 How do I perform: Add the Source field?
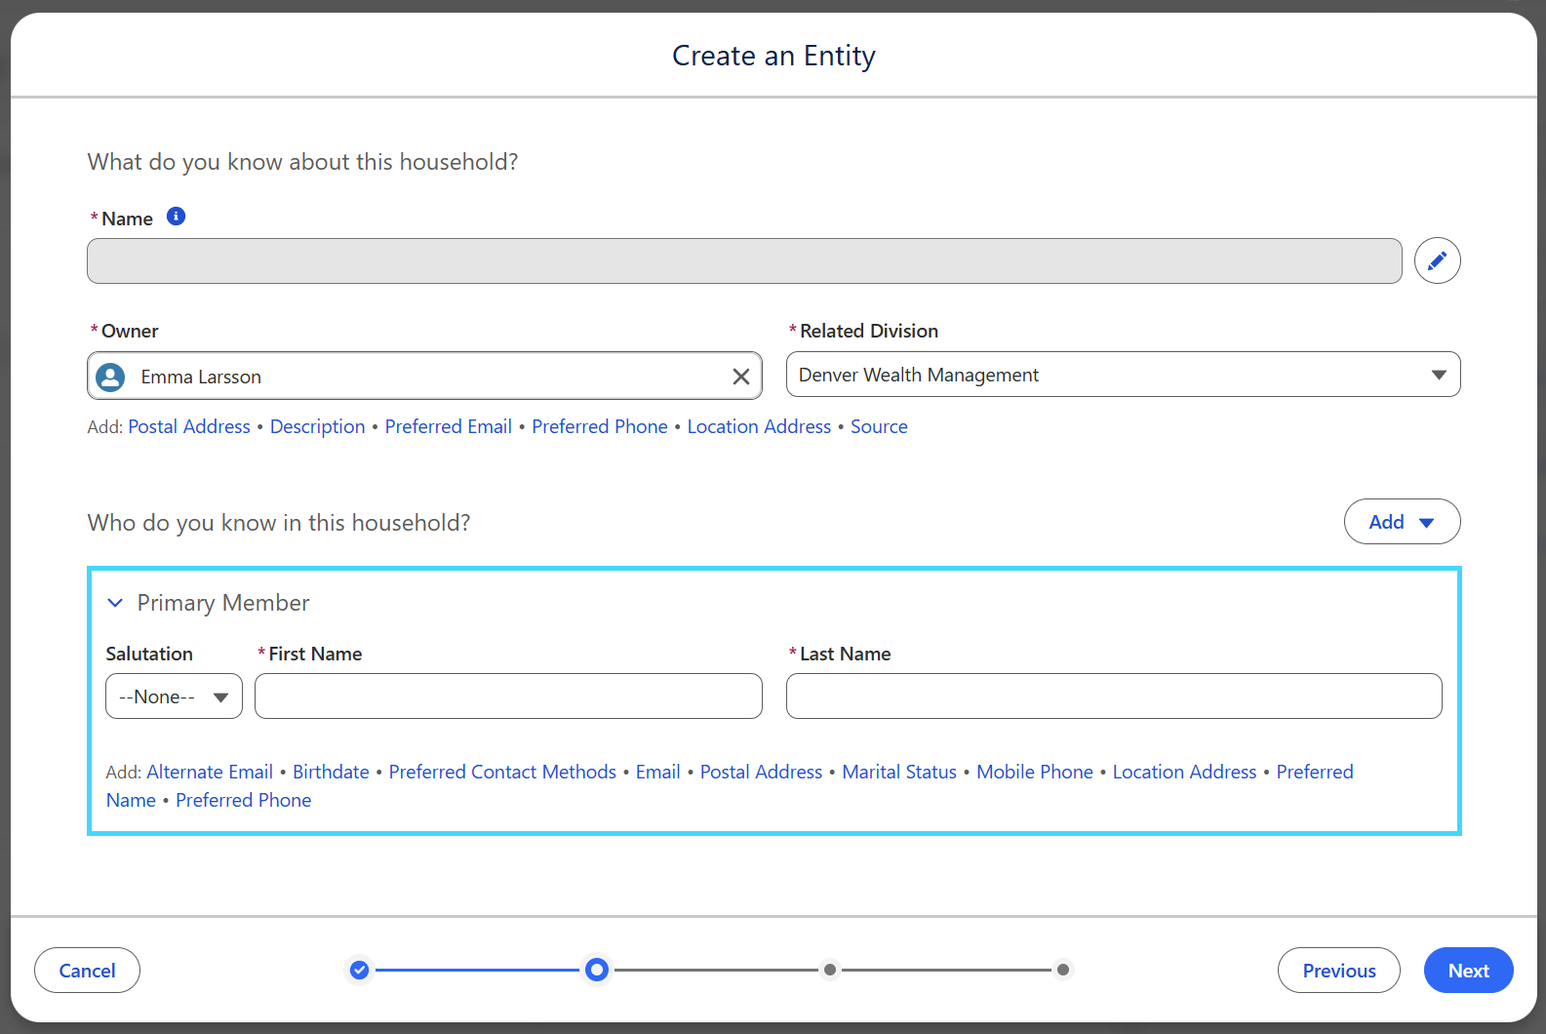(879, 426)
